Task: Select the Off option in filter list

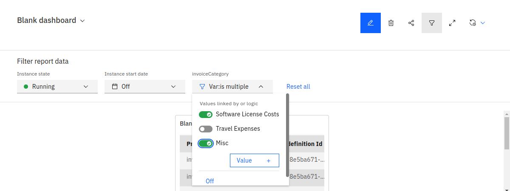Action: click(x=210, y=181)
